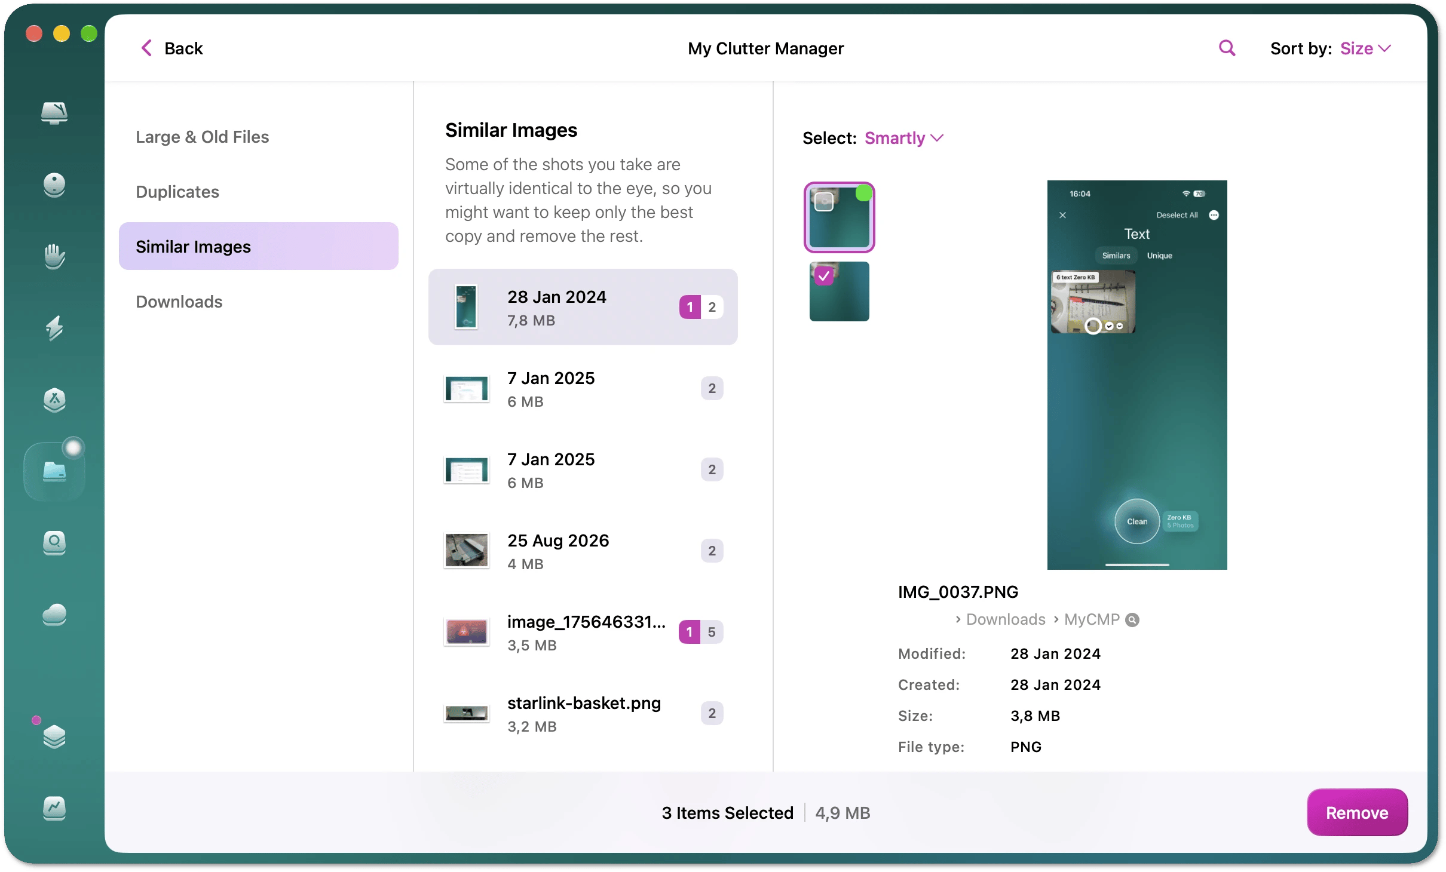This screenshot has width=1446, height=872.
Task: Click the search magnifier icon
Action: point(1227,48)
